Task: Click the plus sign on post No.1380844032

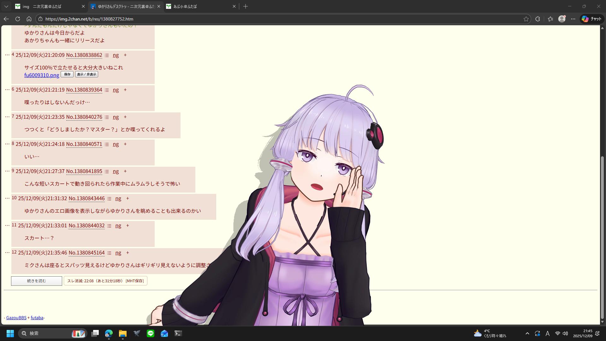Action: [128, 225]
